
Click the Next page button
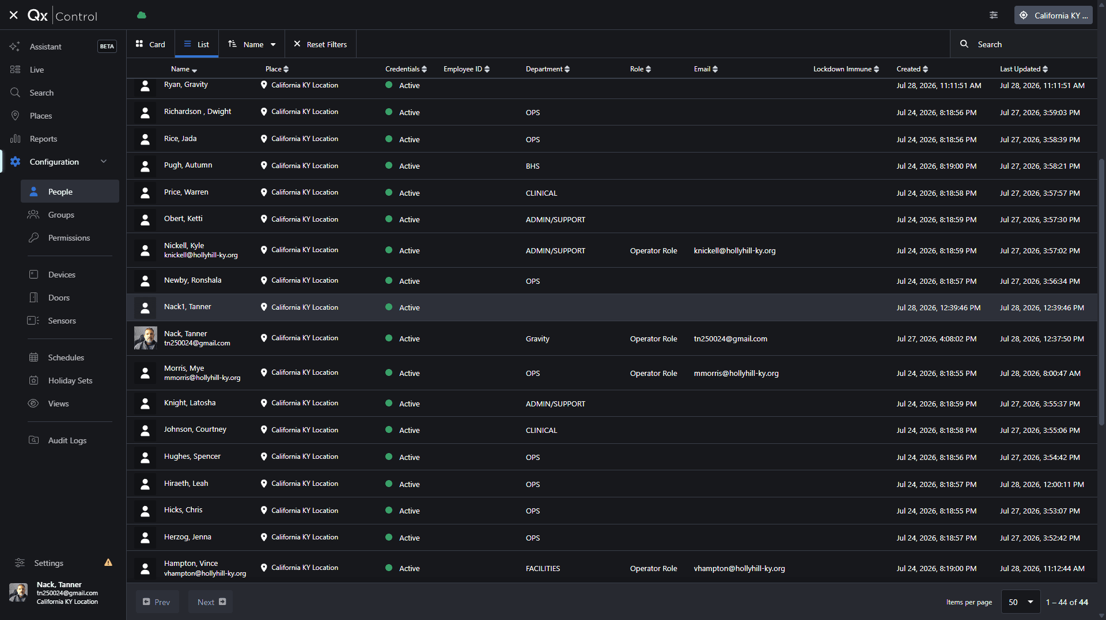click(211, 602)
